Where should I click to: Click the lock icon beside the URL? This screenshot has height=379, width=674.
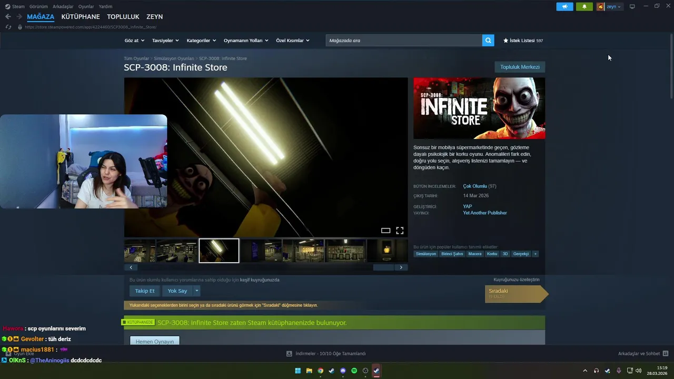click(20, 27)
